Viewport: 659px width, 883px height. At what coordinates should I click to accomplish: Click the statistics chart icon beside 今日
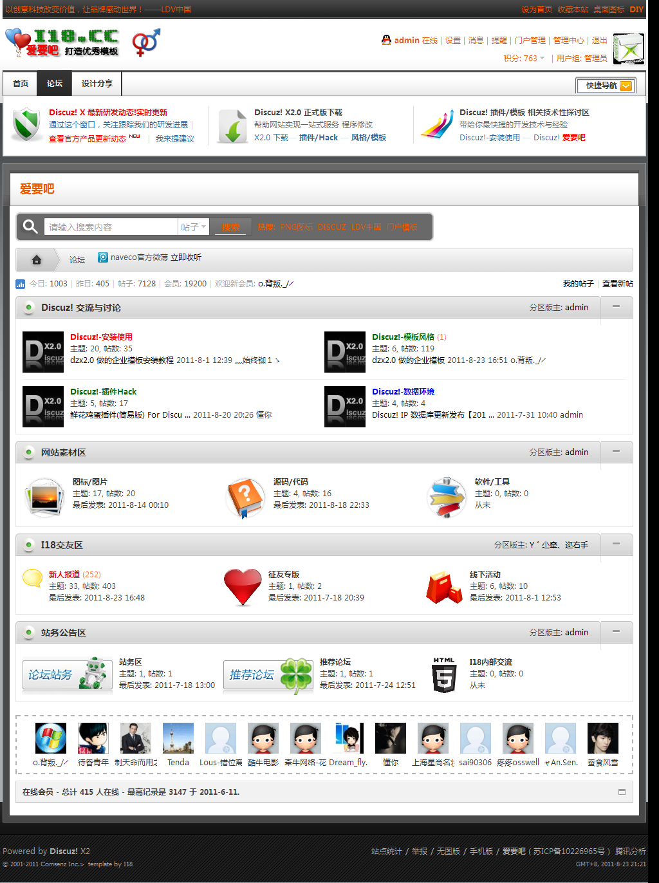tap(20, 284)
